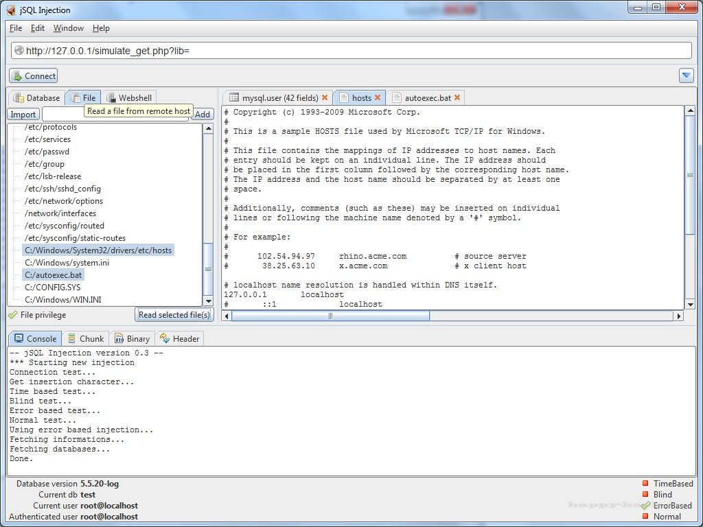The image size is (703, 527).
Task: Click Read selected file(s) button
Action: click(x=174, y=315)
